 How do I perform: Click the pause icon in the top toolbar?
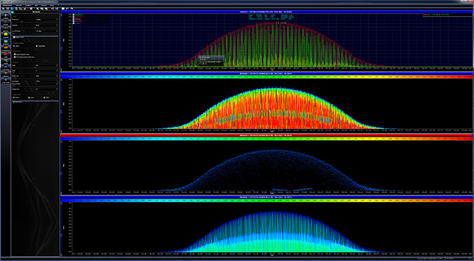coord(7,9)
